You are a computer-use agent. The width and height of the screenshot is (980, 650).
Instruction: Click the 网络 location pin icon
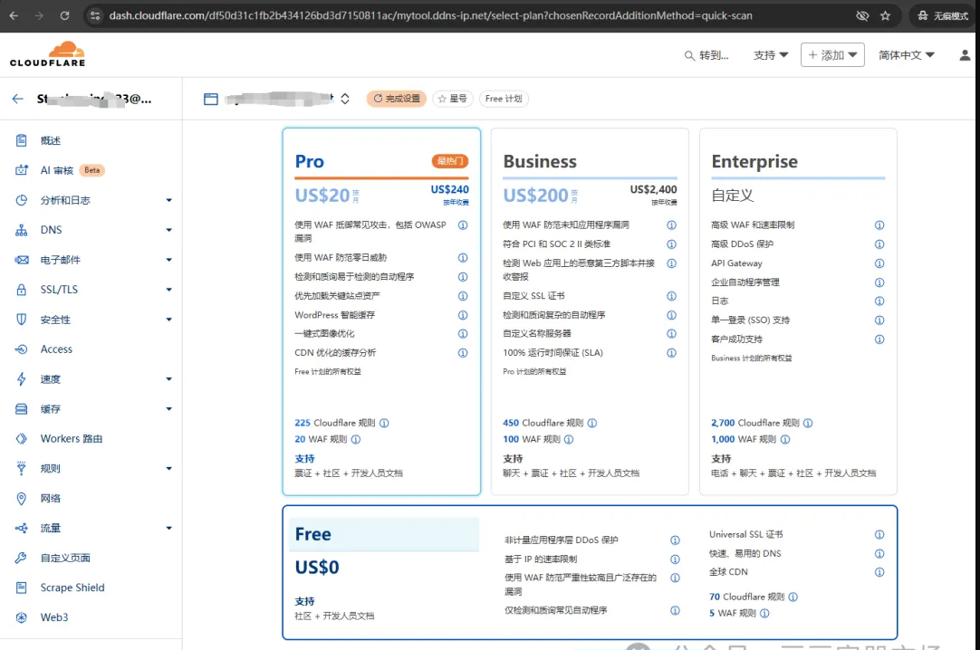(21, 498)
